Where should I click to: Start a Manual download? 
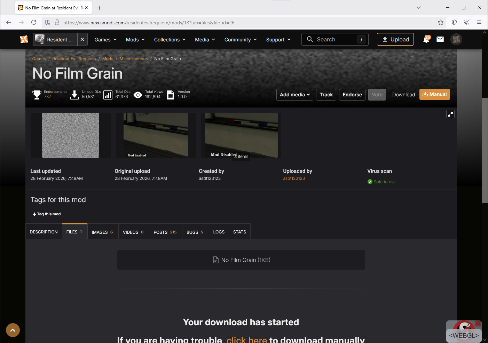click(435, 94)
